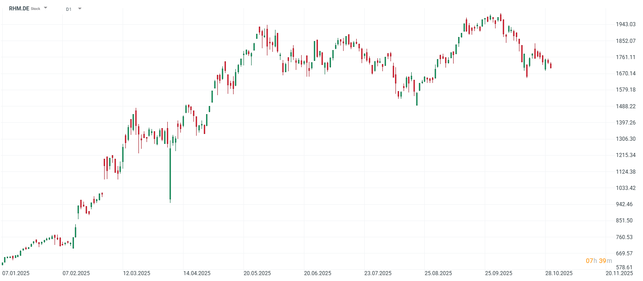643x281 pixels.
Task: Click the 20.05.2025 date label
Action: point(257,273)
